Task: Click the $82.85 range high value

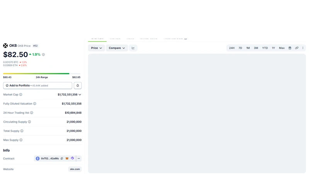Action: click(76, 77)
